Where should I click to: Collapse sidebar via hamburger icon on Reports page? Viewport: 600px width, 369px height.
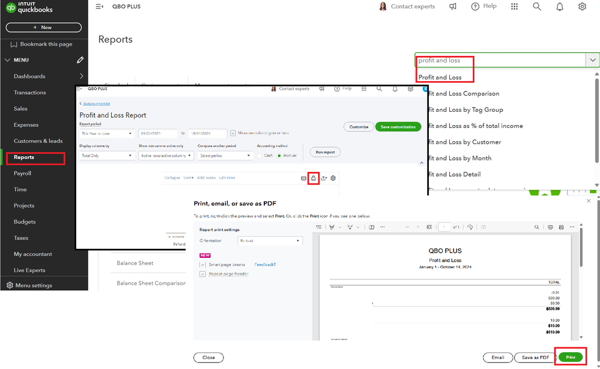click(100, 7)
